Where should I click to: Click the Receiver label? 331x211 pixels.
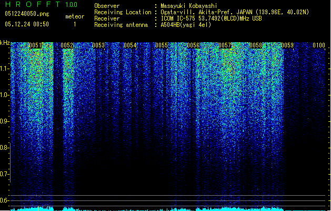107,18
